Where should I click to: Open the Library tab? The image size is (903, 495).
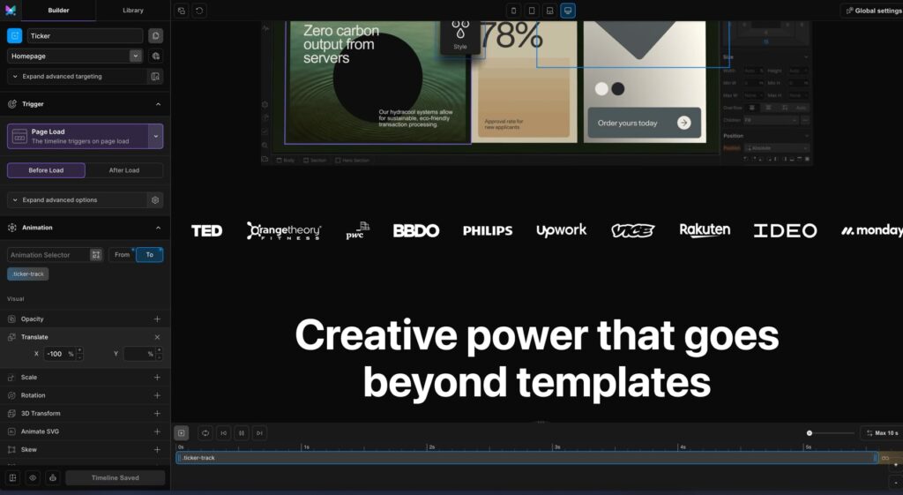[133, 11]
